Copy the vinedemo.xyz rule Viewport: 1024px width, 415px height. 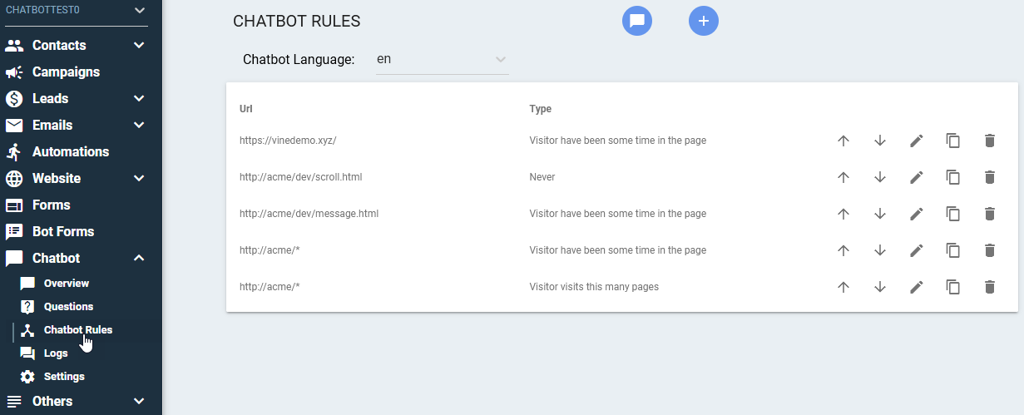[953, 141]
